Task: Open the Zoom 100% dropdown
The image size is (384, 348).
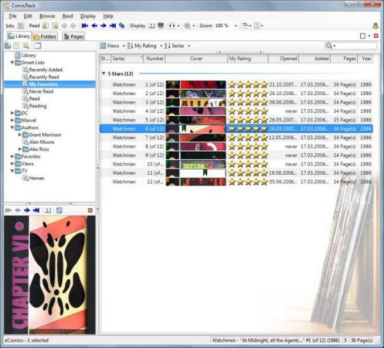Action: 235,26
